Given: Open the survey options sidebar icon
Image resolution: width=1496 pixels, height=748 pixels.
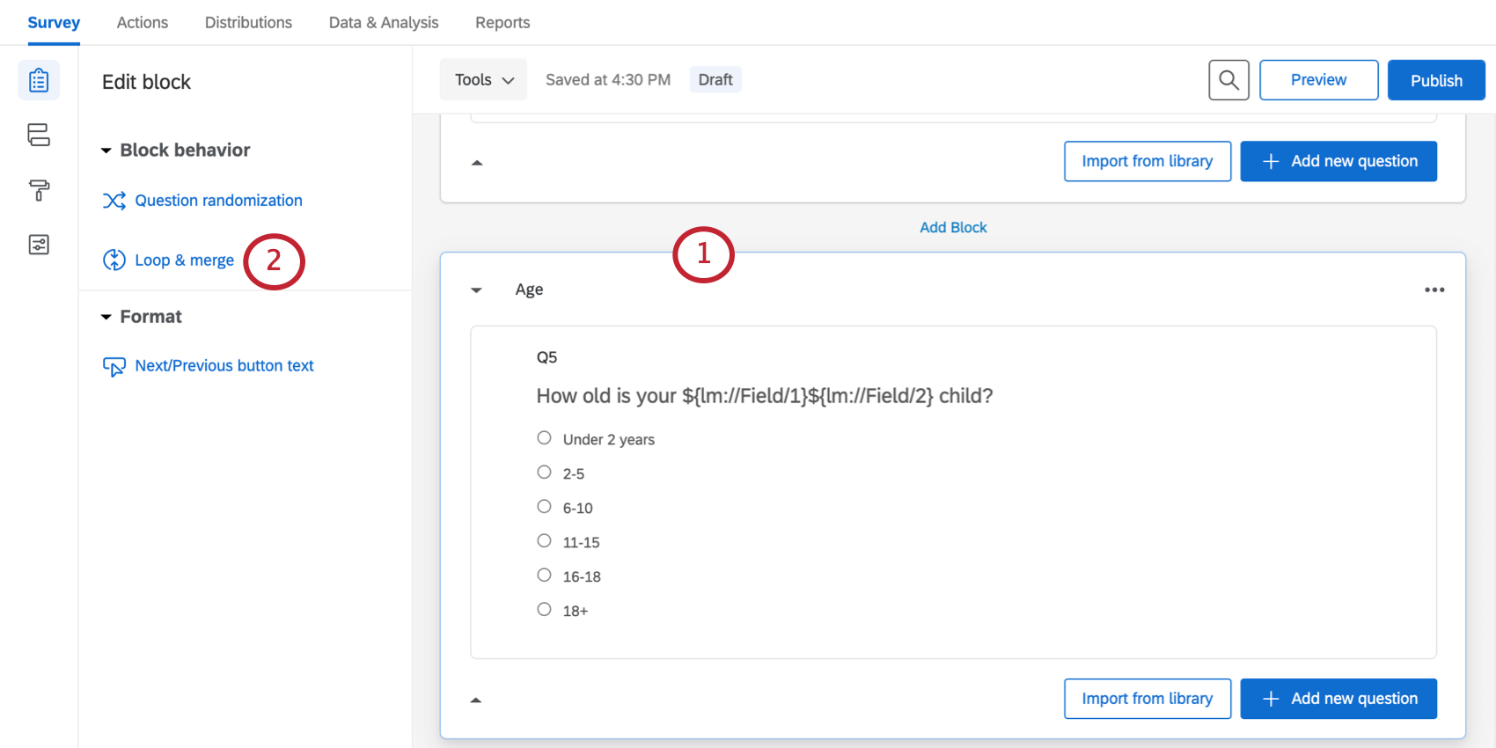Looking at the screenshot, I should point(39,245).
